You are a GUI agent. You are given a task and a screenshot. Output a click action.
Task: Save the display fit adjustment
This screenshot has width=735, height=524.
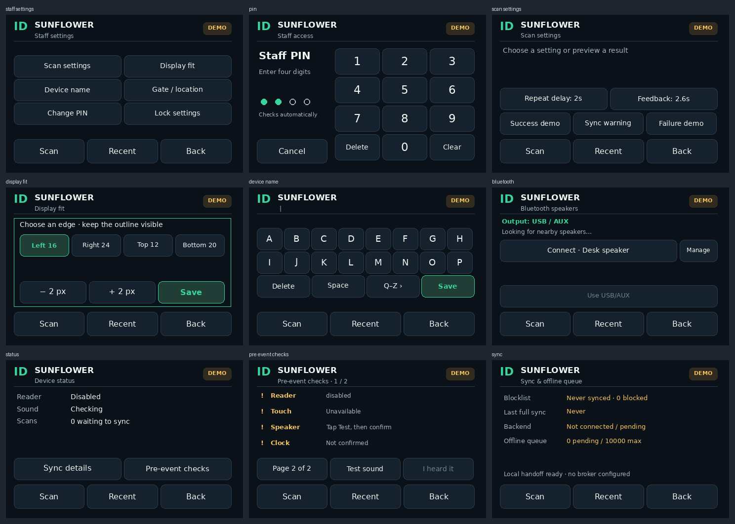(191, 292)
